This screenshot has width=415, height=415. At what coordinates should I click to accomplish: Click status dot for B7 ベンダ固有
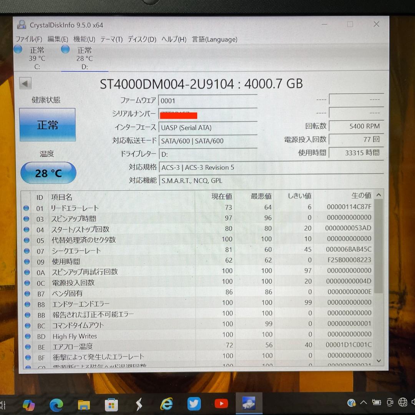click(x=27, y=294)
